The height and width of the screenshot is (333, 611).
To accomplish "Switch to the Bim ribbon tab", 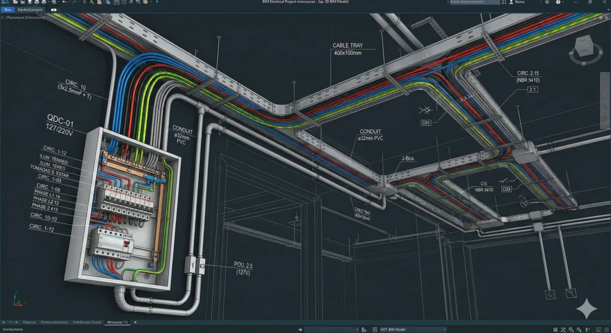I will [7, 10].
